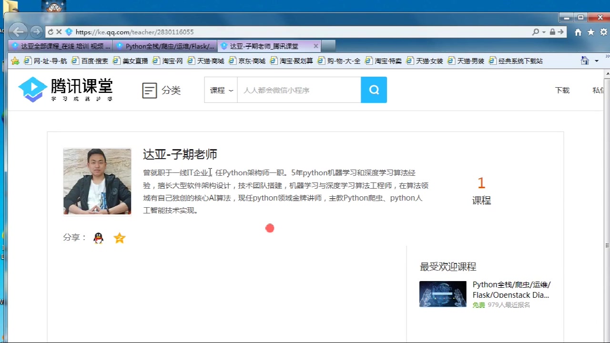Open the Favorites star icon
This screenshot has height=343, width=610.
pos(591,32)
